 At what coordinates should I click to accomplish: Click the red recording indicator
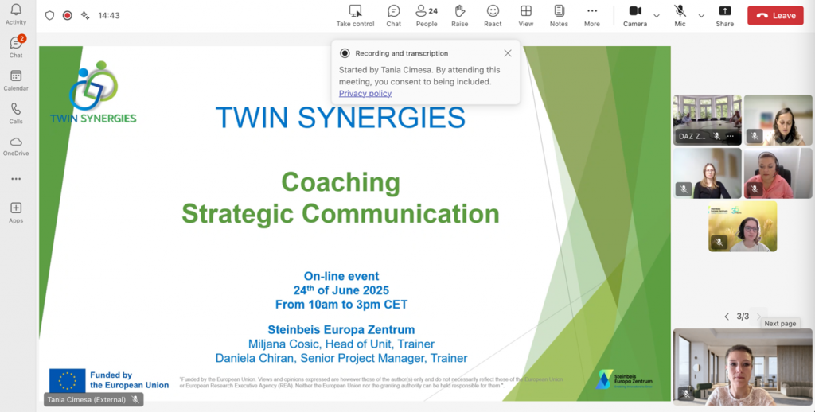coord(67,16)
